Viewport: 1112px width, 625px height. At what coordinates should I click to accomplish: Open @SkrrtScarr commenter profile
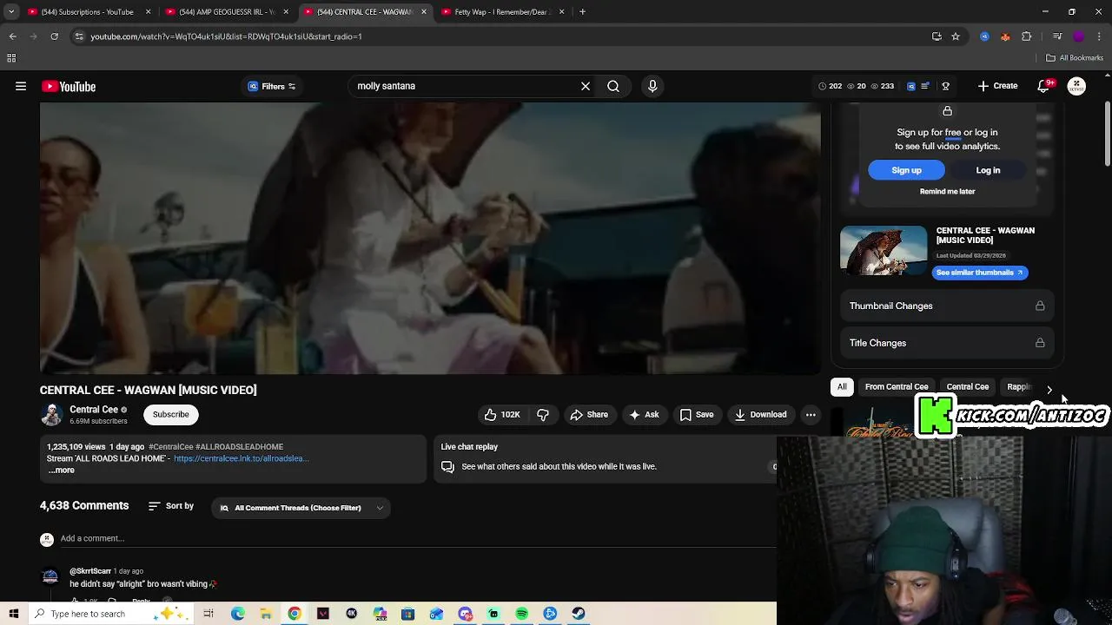(x=90, y=571)
